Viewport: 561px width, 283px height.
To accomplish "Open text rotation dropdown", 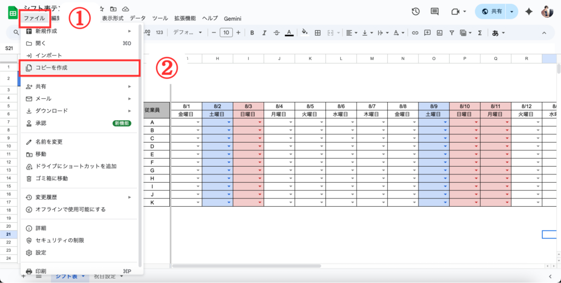I will pos(399,32).
